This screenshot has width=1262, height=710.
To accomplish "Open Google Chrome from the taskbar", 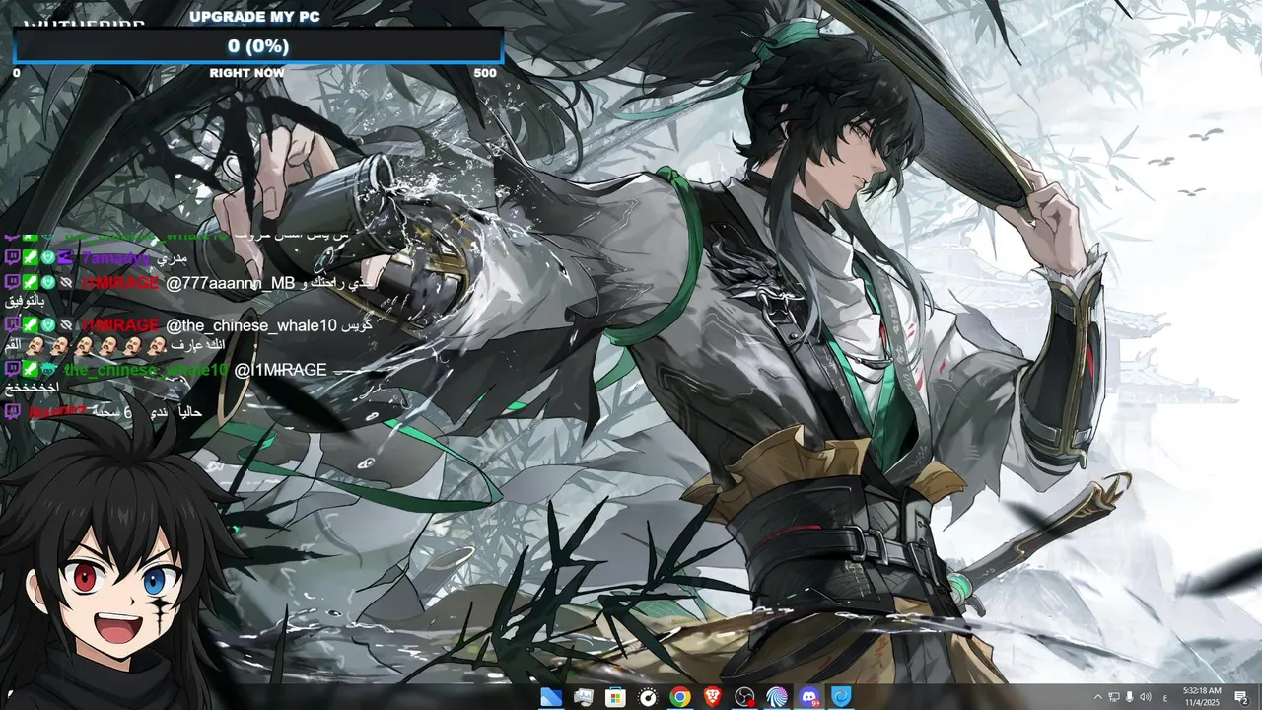I will click(x=680, y=697).
